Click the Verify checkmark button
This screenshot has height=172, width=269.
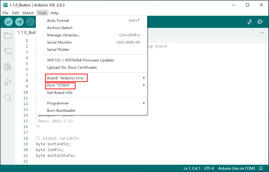click(x=9, y=22)
